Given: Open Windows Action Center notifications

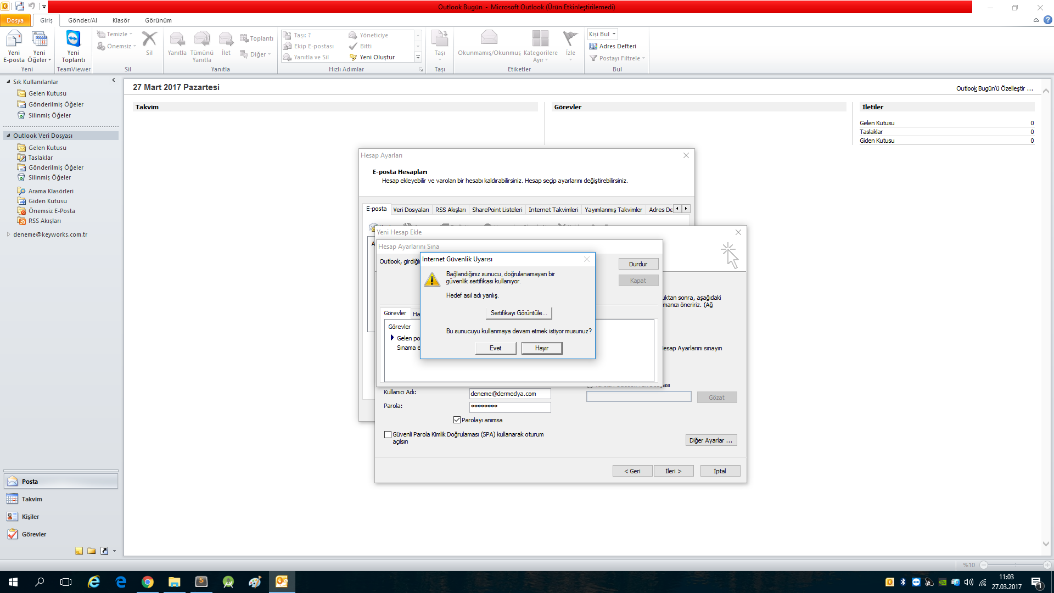Looking at the screenshot, I should tap(1037, 582).
